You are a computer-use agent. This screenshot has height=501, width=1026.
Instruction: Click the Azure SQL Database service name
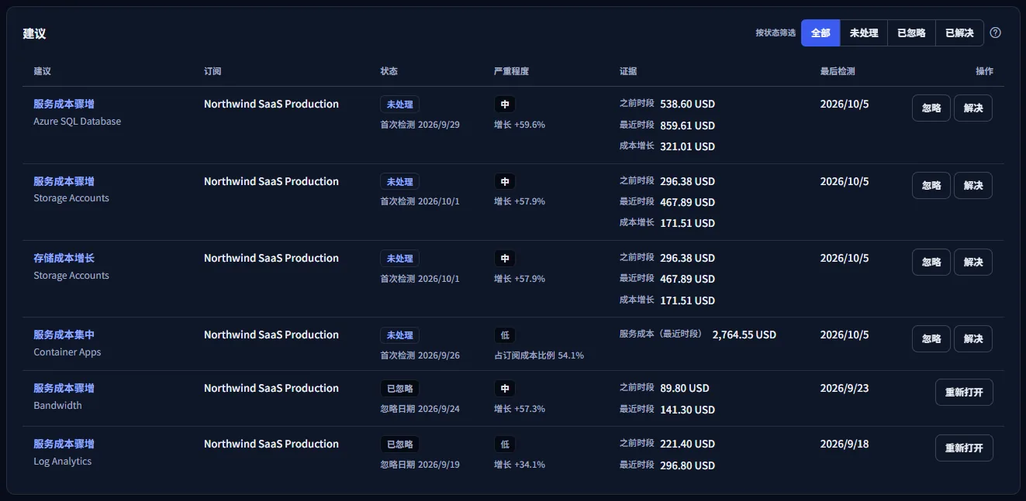tap(77, 122)
